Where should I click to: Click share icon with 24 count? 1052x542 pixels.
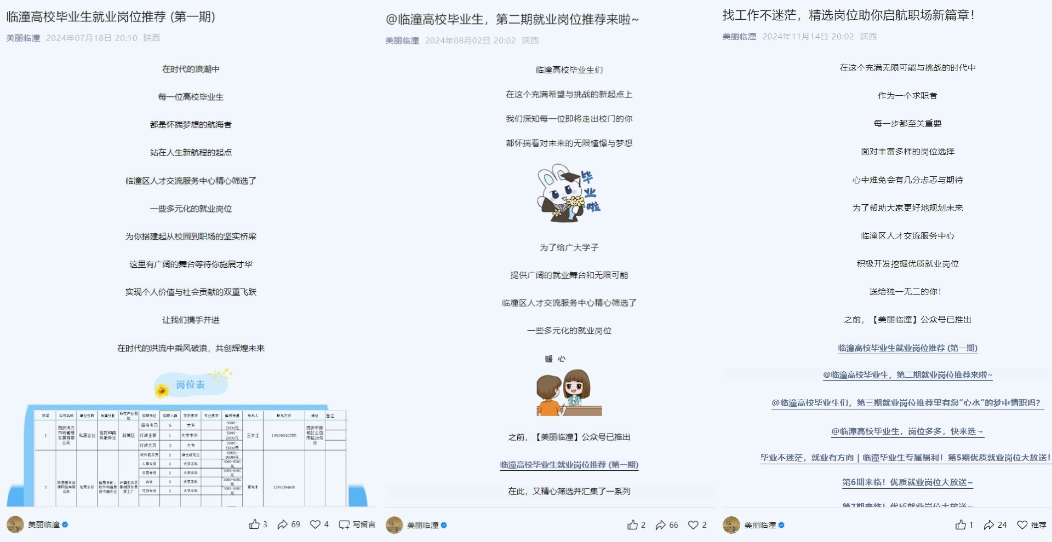click(988, 525)
